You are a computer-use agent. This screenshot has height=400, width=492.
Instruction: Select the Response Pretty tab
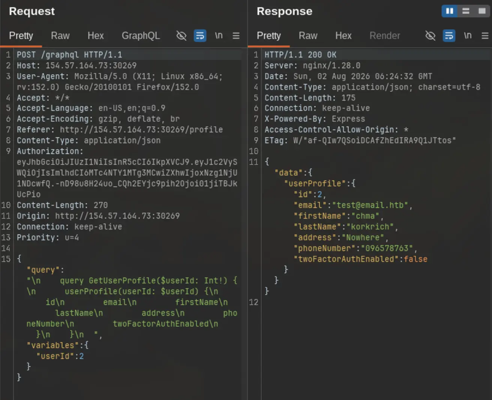click(x=269, y=36)
